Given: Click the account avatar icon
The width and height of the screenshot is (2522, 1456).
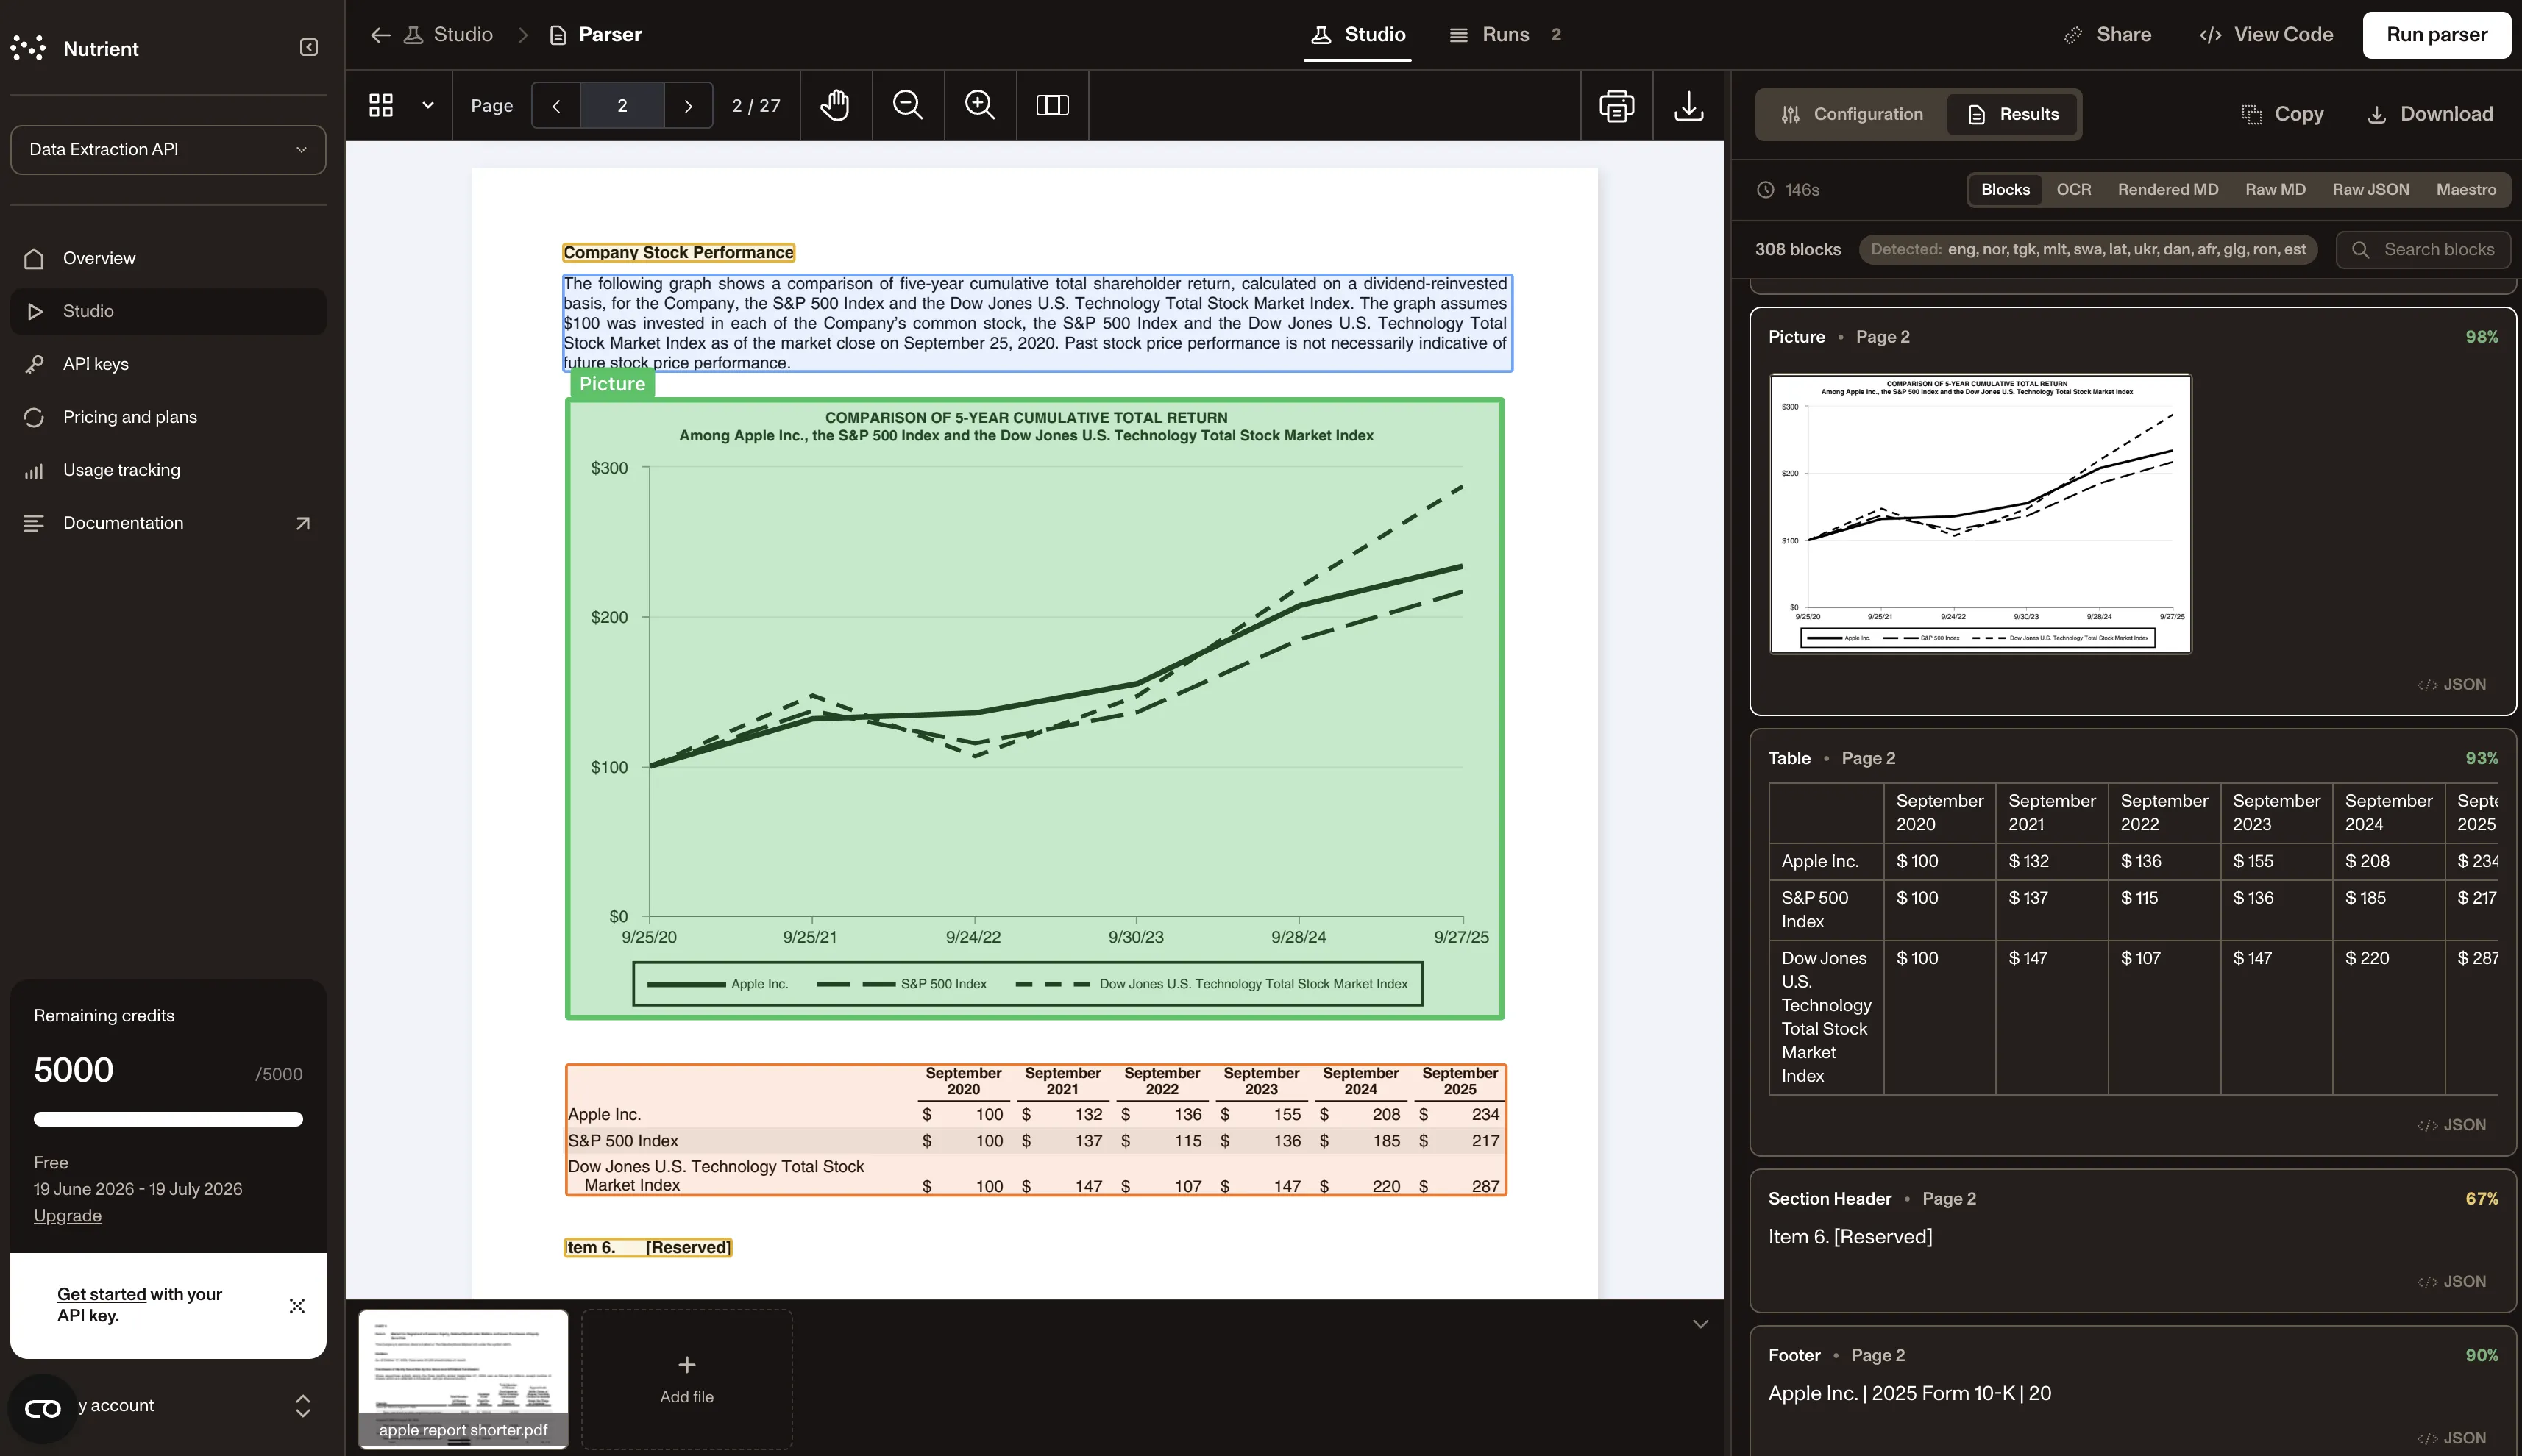Looking at the screenshot, I should (42, 1408).
